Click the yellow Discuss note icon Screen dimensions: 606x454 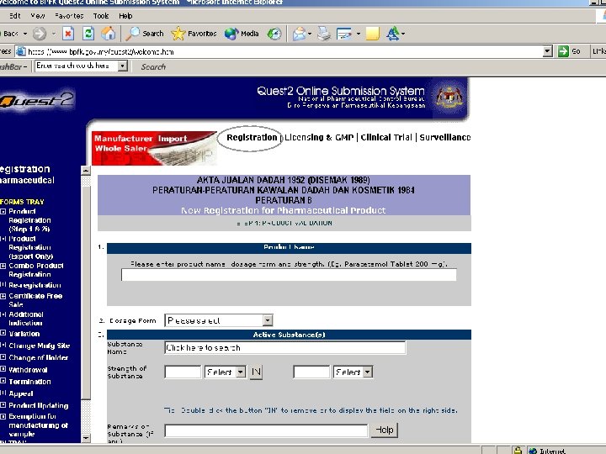tap(373, 34)
